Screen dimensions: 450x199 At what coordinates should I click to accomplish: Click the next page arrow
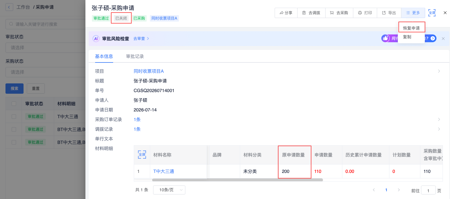[x=399, y=190]
